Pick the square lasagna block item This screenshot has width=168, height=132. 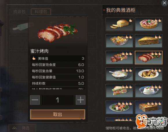click(x=149, y=108)
